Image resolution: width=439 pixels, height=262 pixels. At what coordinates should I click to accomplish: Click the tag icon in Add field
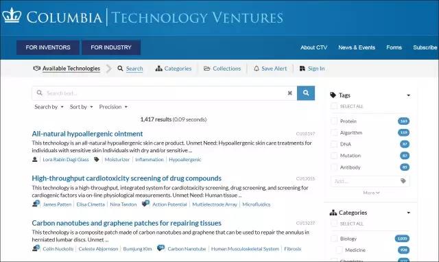click(x=403, y=181)
